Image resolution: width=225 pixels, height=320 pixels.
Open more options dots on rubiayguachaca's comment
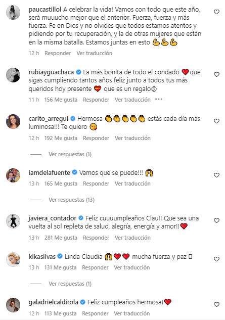coord(159,100)
